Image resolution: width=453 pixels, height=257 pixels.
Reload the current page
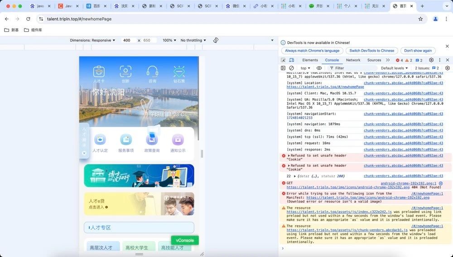tap(28, 19)
